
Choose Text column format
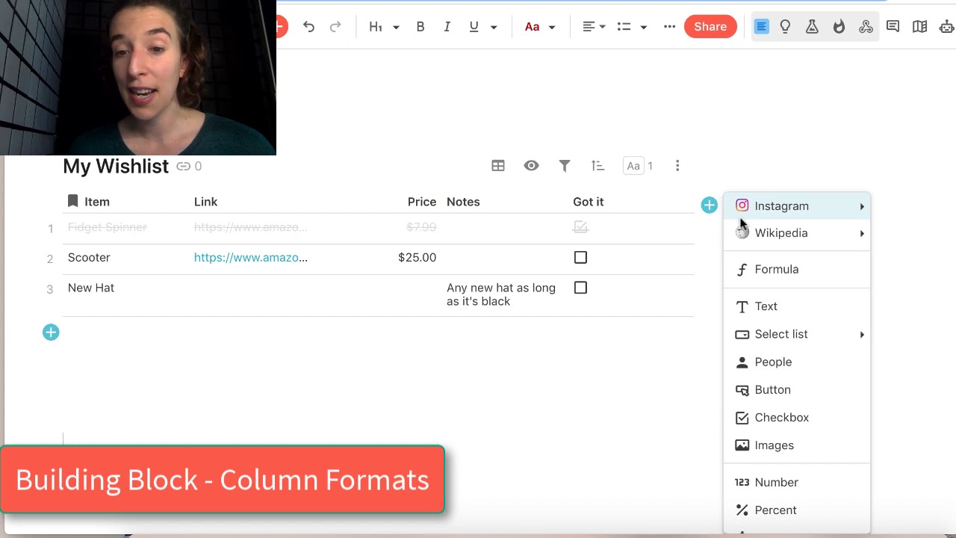(x=797, y=306)
